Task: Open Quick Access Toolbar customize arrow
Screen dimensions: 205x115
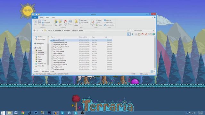Action: [x=41, y=15]
